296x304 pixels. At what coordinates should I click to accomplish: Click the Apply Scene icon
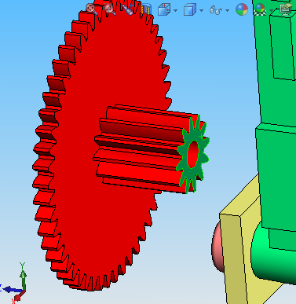tap(260, 9)
